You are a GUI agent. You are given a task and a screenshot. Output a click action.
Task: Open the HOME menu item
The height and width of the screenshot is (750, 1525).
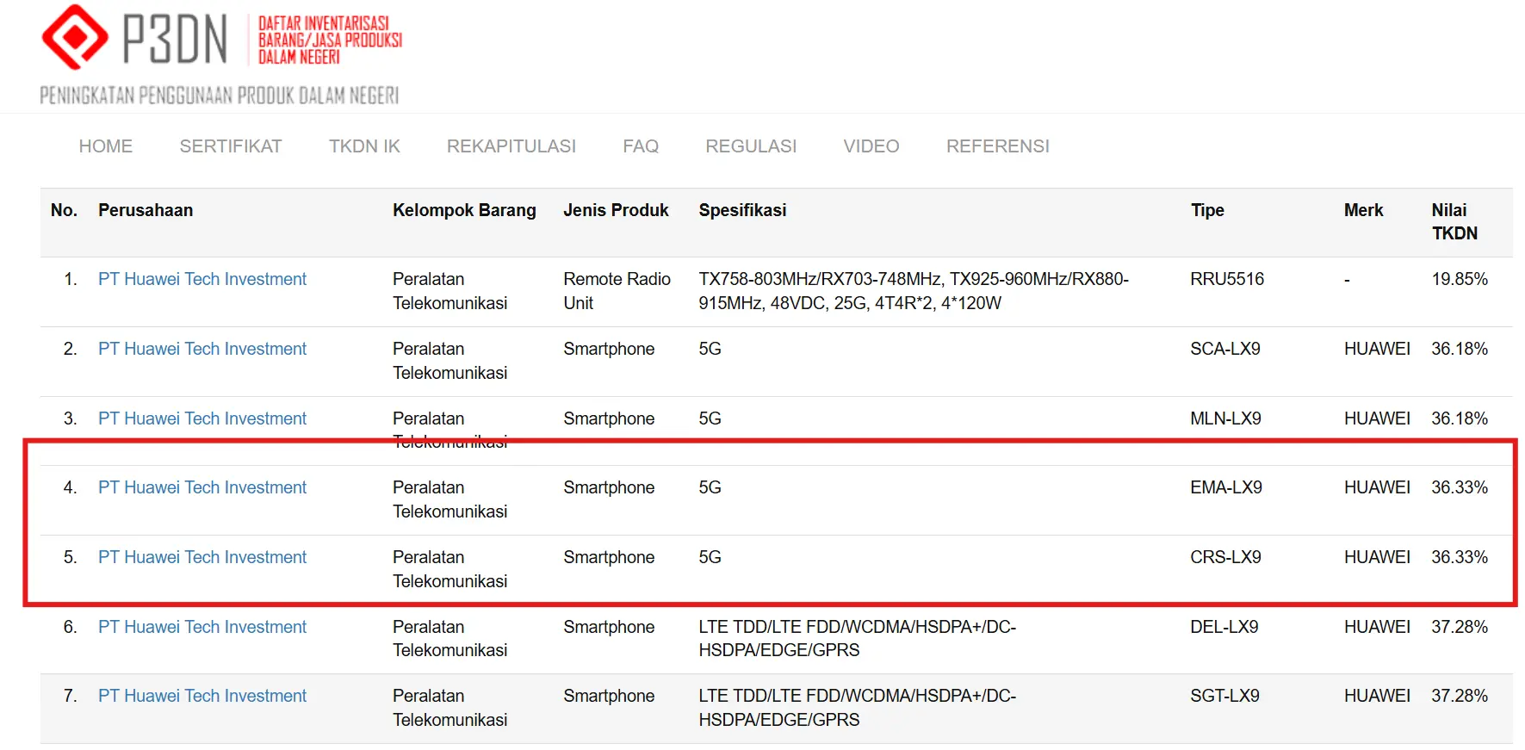[x=106, y=146]
